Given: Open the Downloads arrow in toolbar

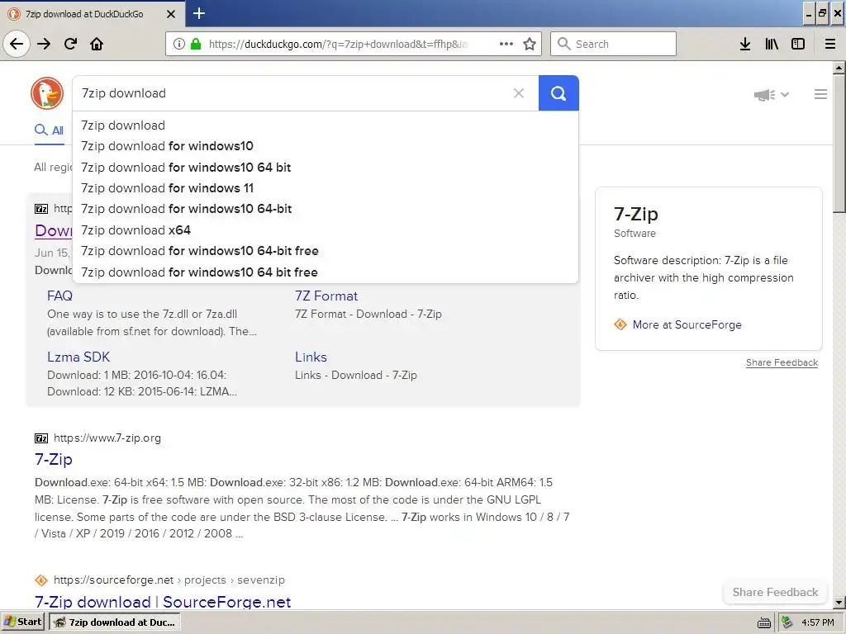Looking at the screenshot, I should [x=745, y=44].
